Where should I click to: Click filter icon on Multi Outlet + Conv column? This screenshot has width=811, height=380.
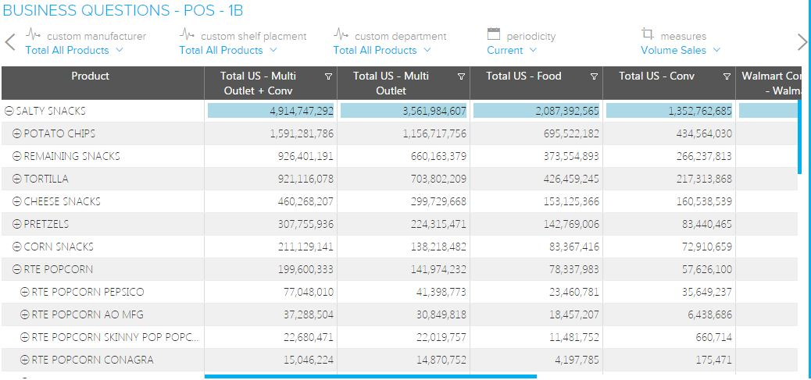pos(328,76)
